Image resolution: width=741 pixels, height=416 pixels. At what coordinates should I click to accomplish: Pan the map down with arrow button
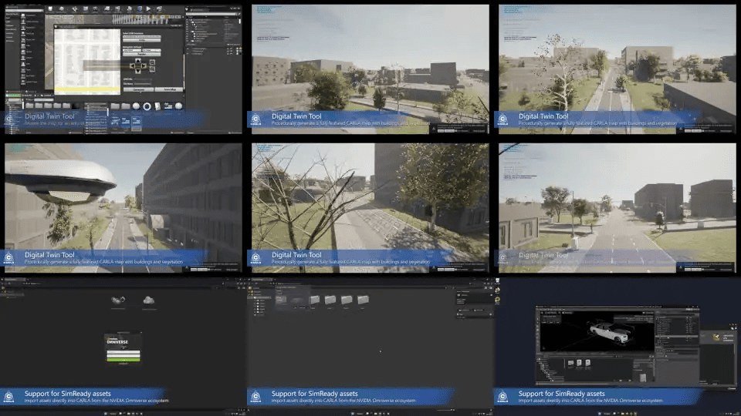click(138, 71)
